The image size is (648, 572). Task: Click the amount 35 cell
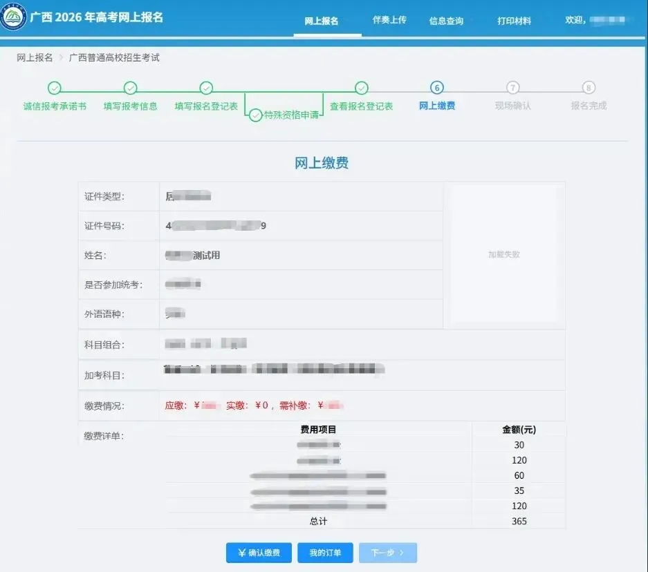click(519, 490)
